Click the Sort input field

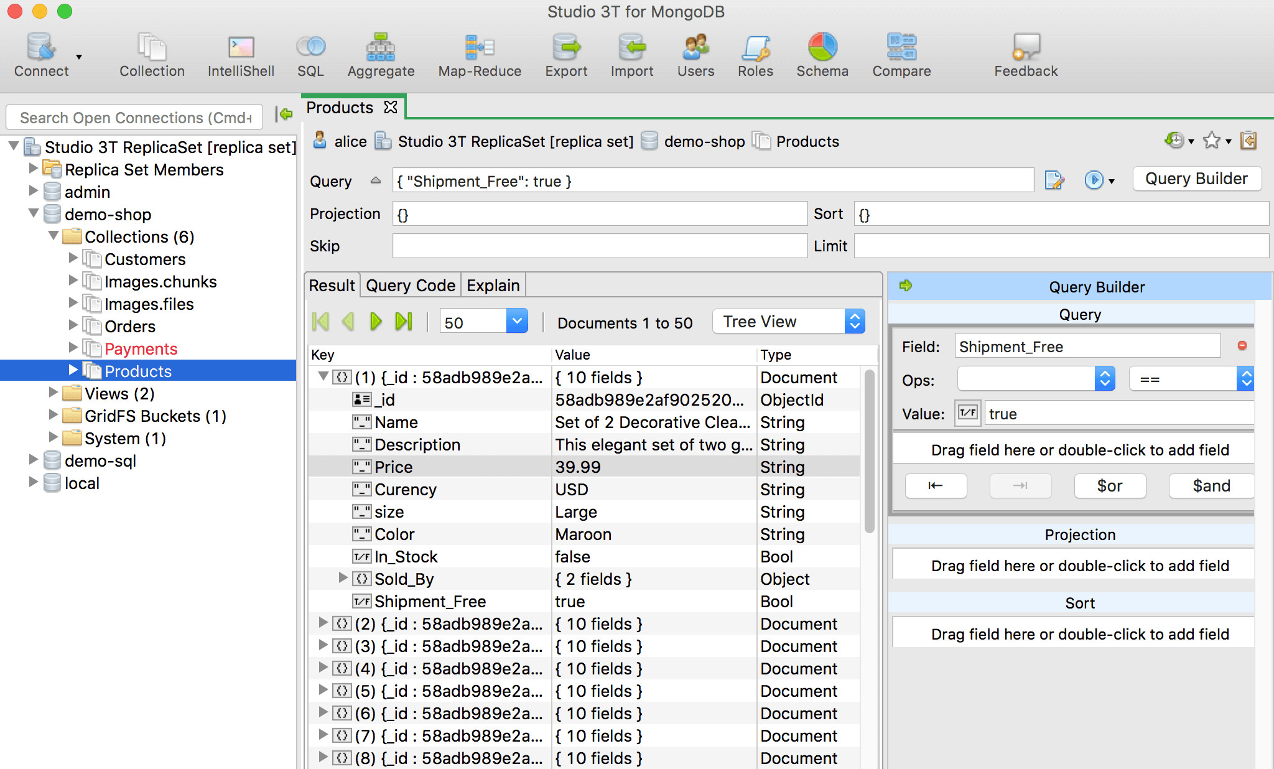(x=1061, y=214)
